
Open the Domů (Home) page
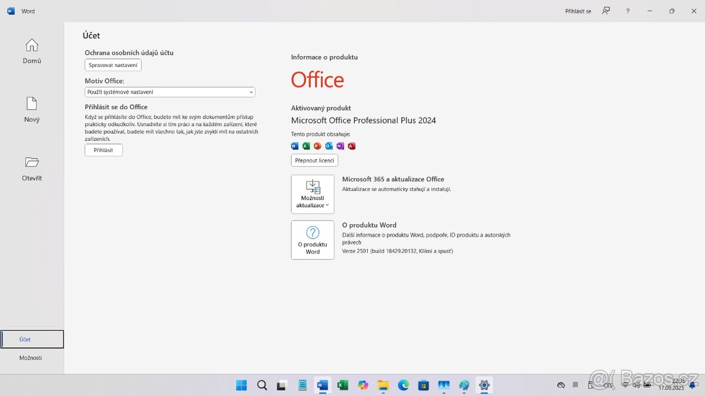(32, 51)
